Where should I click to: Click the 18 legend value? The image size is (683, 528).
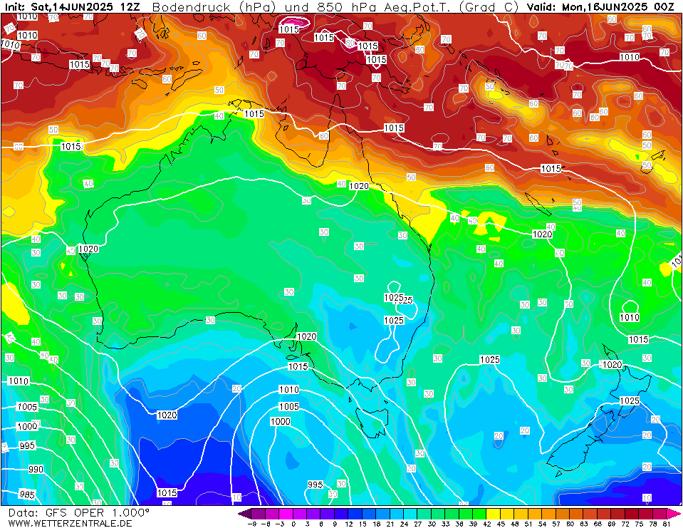(375, 524)
